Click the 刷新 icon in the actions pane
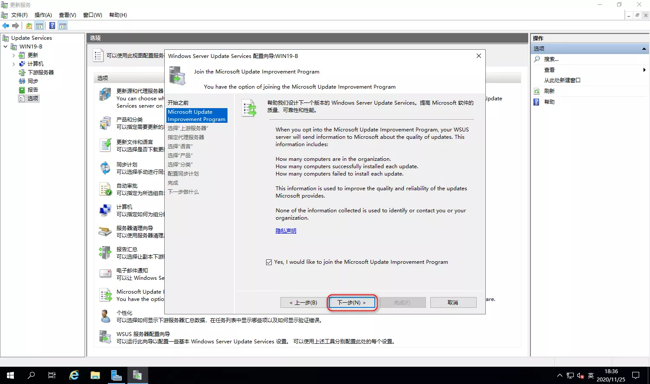Screen dimensions: 650x384 [x=537, y=91]
